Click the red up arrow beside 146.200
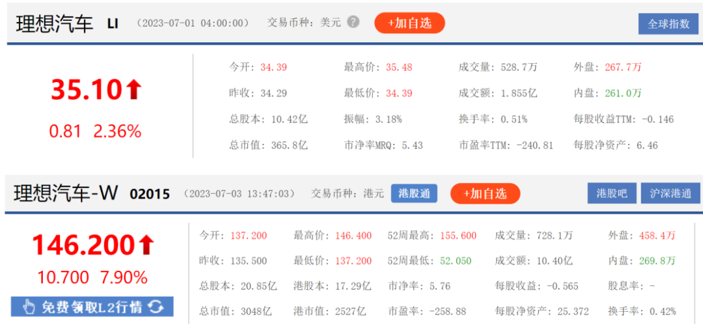This screenshot has width=703, height=332. pos(146,245)
